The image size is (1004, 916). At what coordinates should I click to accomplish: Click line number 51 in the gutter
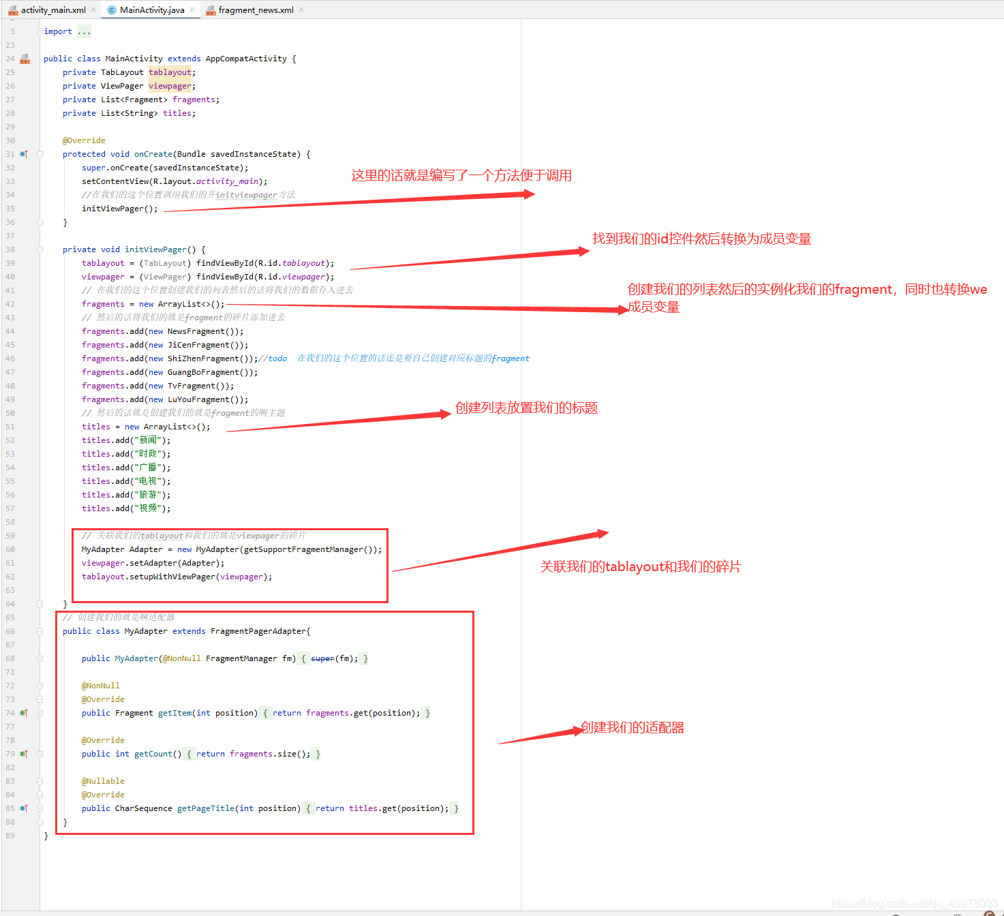[10, 426]
